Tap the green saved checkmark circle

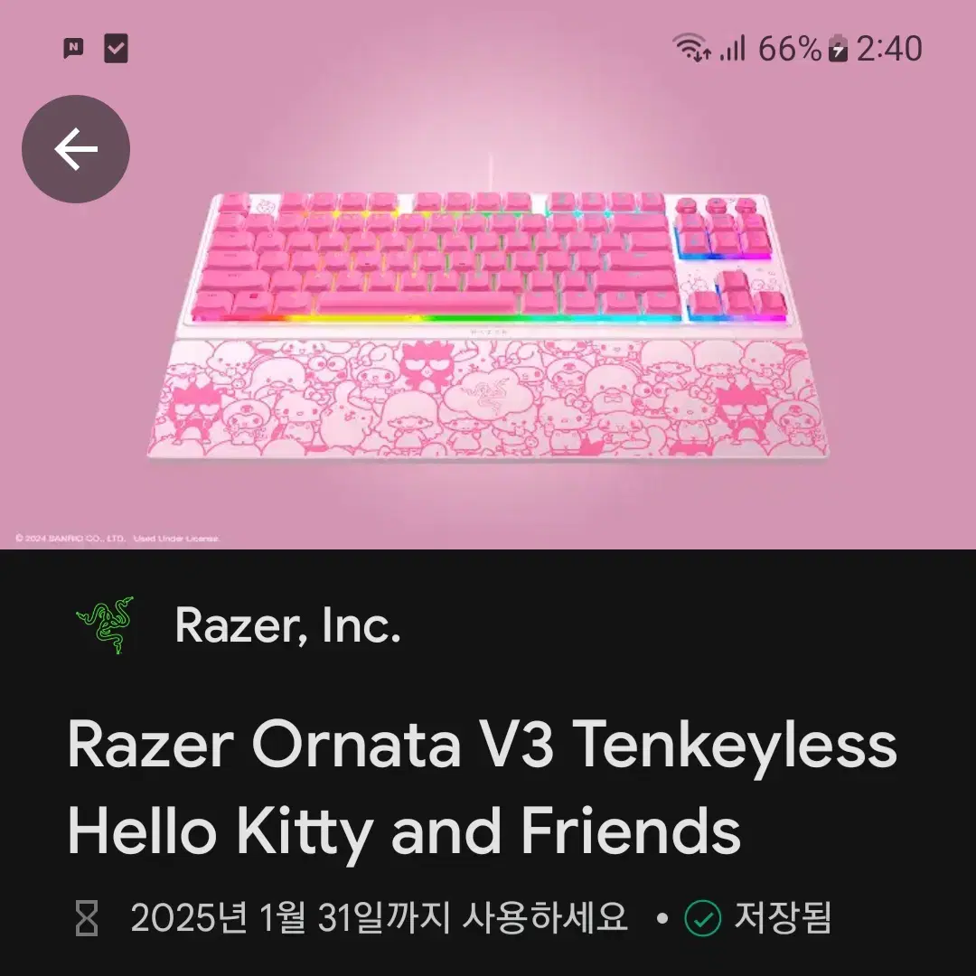[x=703, y=918]
